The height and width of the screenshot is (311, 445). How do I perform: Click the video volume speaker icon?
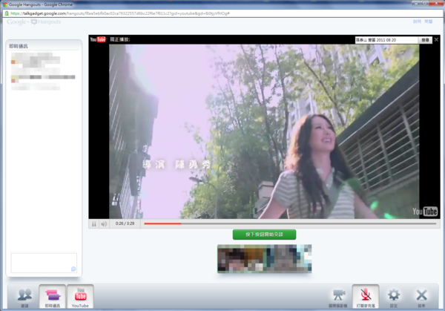tap(104, 223)
